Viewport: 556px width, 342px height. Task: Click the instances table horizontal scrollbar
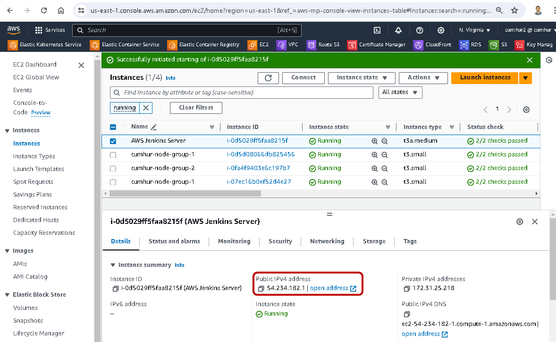pos(185,194)
